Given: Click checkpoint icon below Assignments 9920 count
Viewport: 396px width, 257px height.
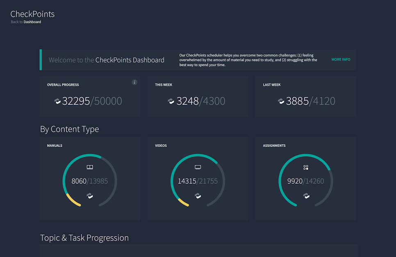Looking at the screenshot, I should [306, 196].
